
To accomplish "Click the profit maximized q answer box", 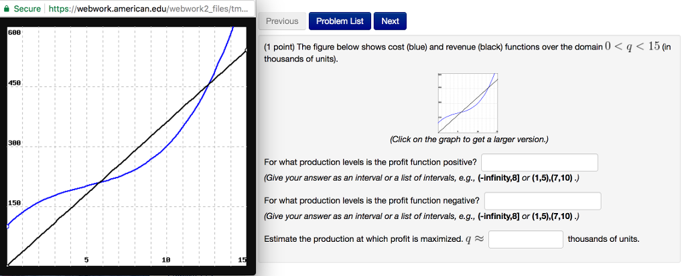I will pyautogui.click(x=525, y=239).
